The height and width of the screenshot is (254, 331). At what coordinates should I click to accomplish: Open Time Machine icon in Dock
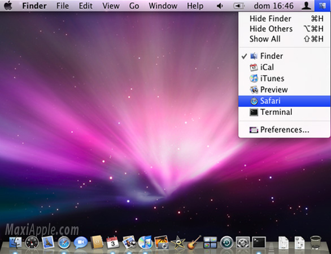pos(227,242)
